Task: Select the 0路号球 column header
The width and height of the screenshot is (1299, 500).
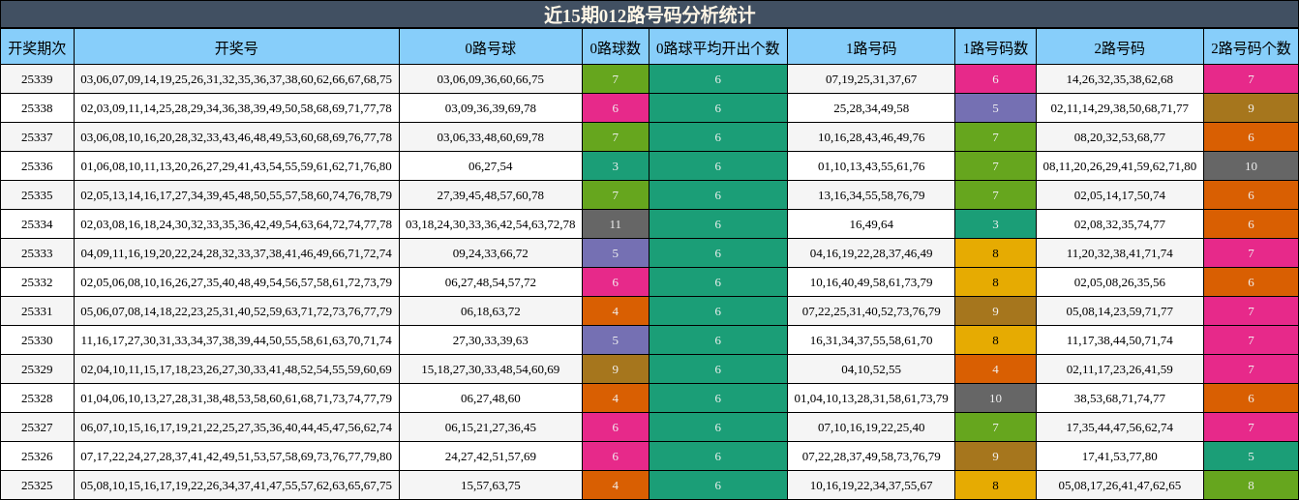Action: pos(491,47)
